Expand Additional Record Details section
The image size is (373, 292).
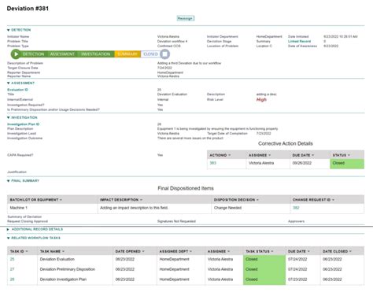tap(8, 229)
